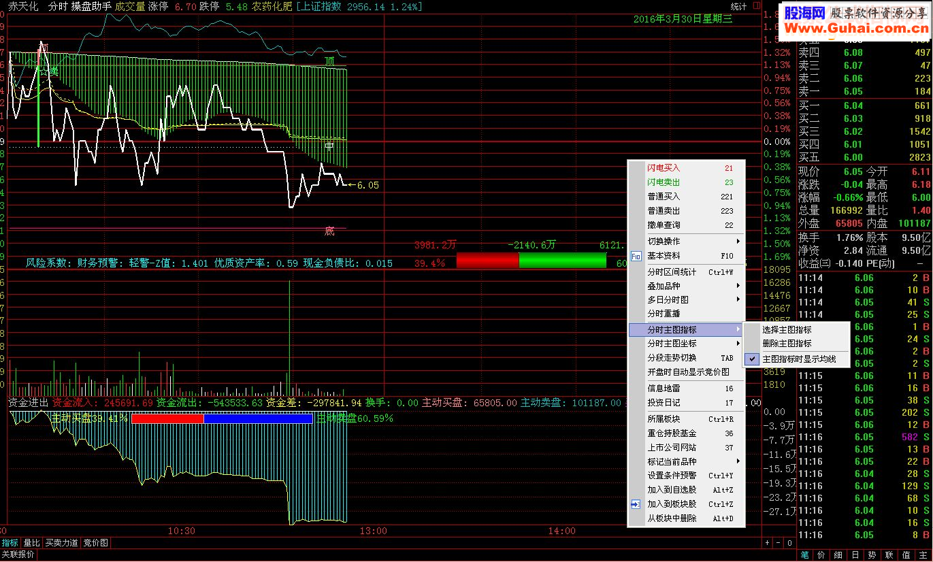Expand the 叠加品种 submenu arrow
Screen dimensions: 933x562
738,286
